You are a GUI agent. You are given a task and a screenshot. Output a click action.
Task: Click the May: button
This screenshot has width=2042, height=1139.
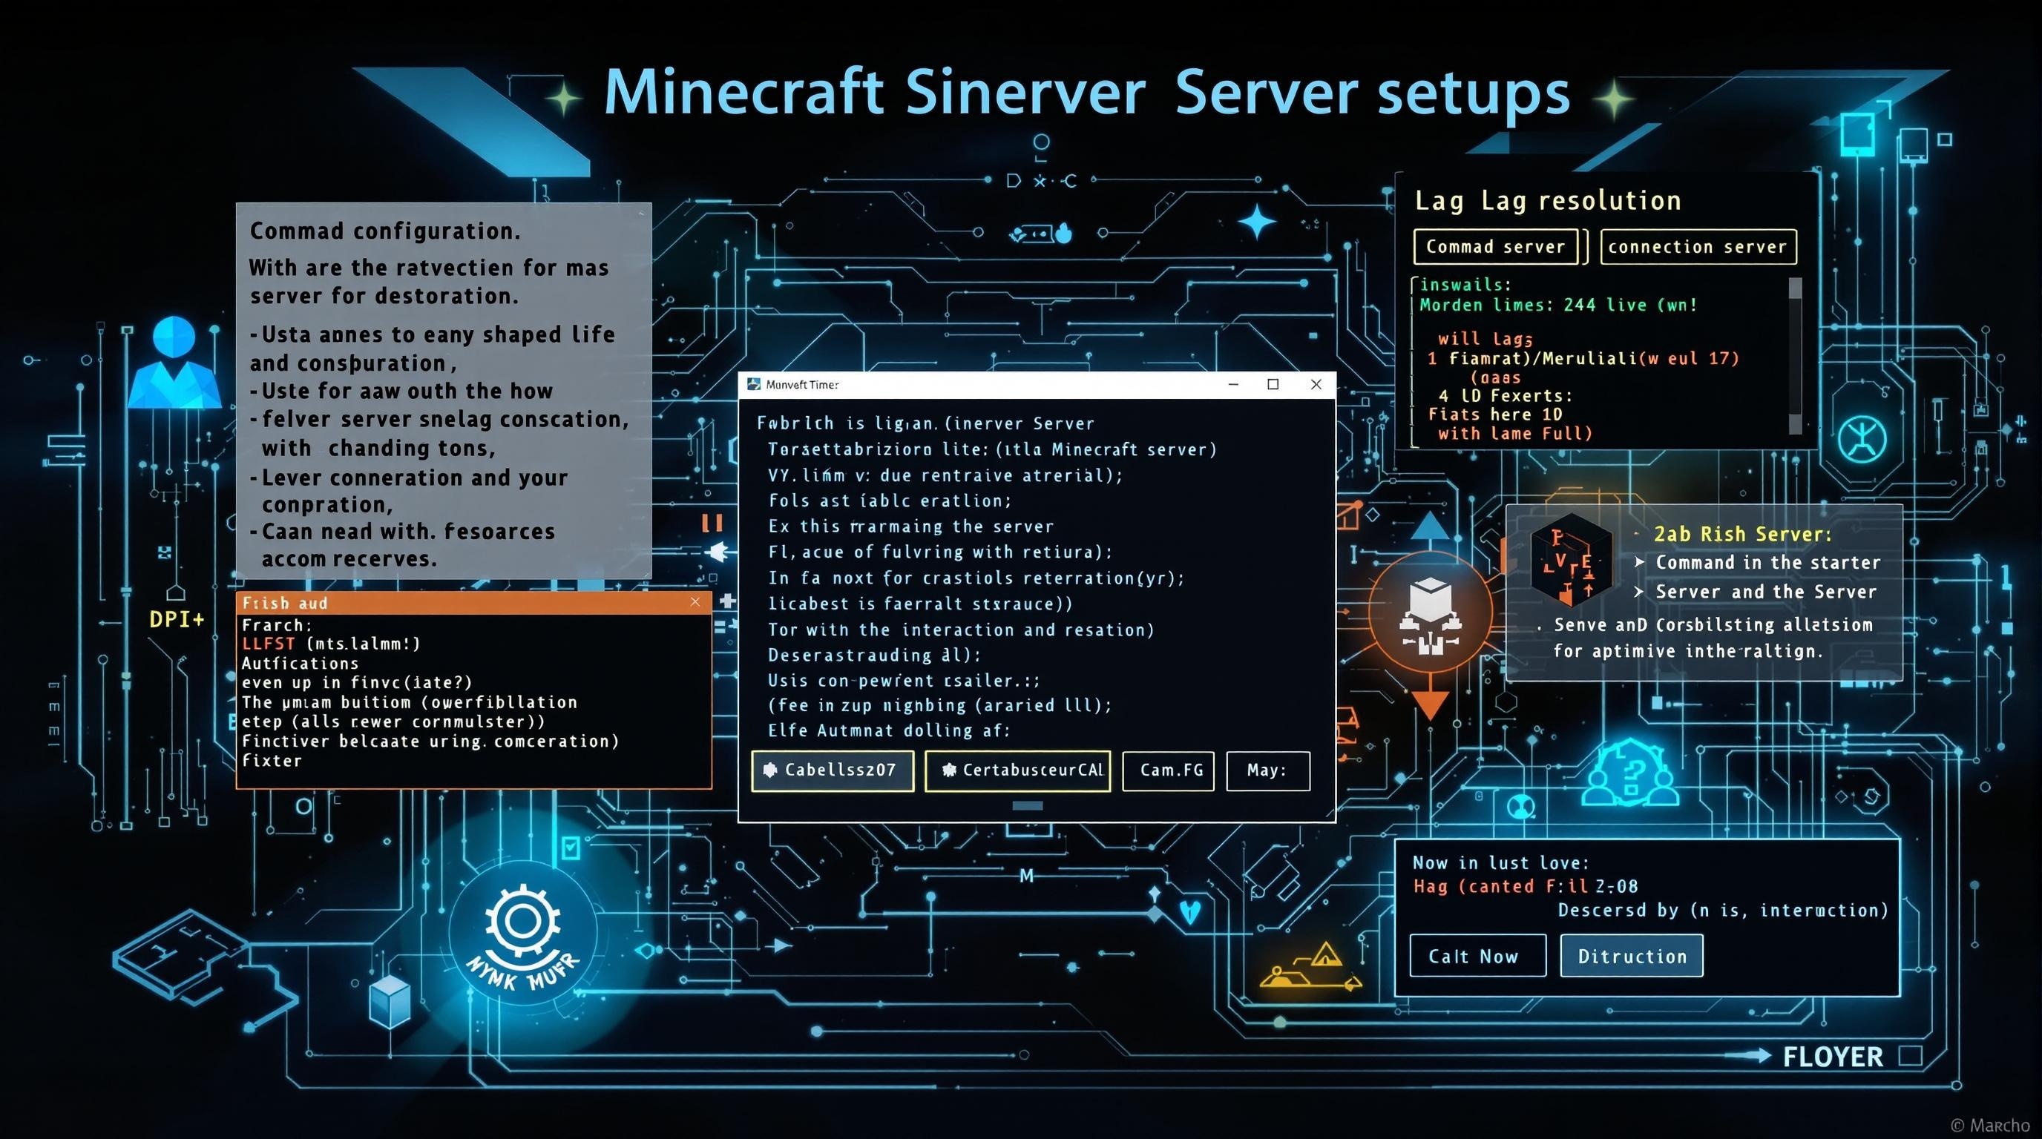coord(1268,770)
